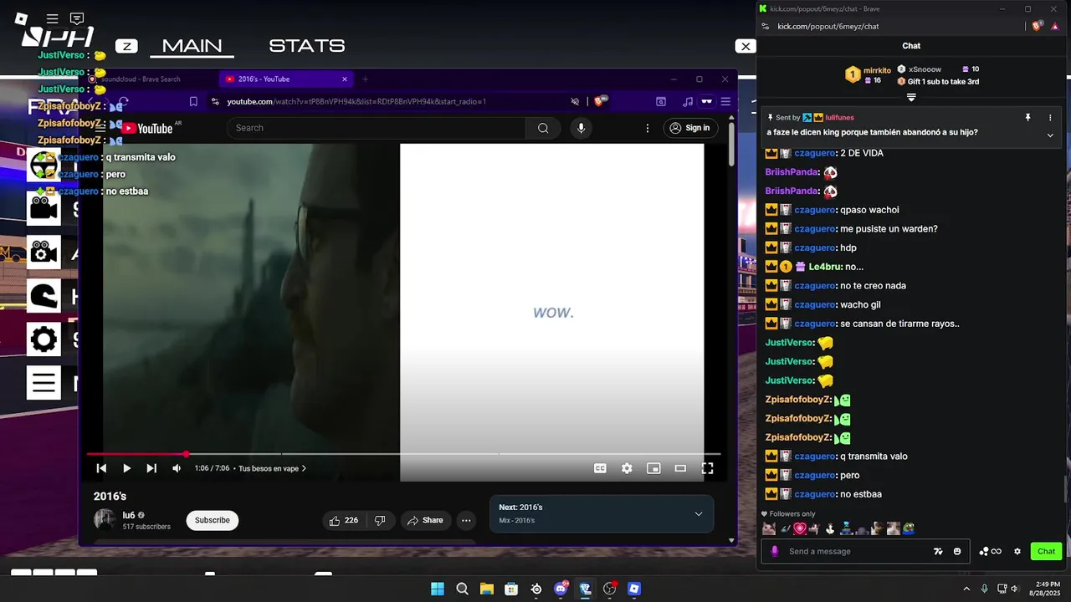
Task: Subscribe to lu6 channel
Action: coord(213,520)
